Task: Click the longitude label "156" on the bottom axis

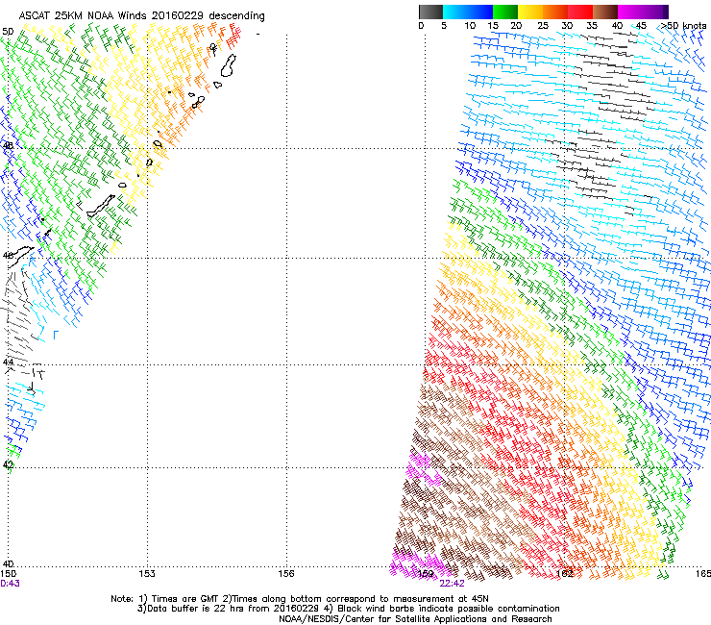Action: (x=286, y=574)
